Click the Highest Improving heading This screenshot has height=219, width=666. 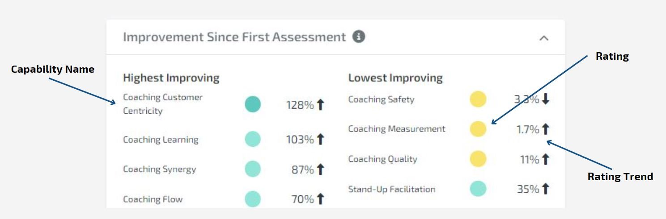[171, 78]
